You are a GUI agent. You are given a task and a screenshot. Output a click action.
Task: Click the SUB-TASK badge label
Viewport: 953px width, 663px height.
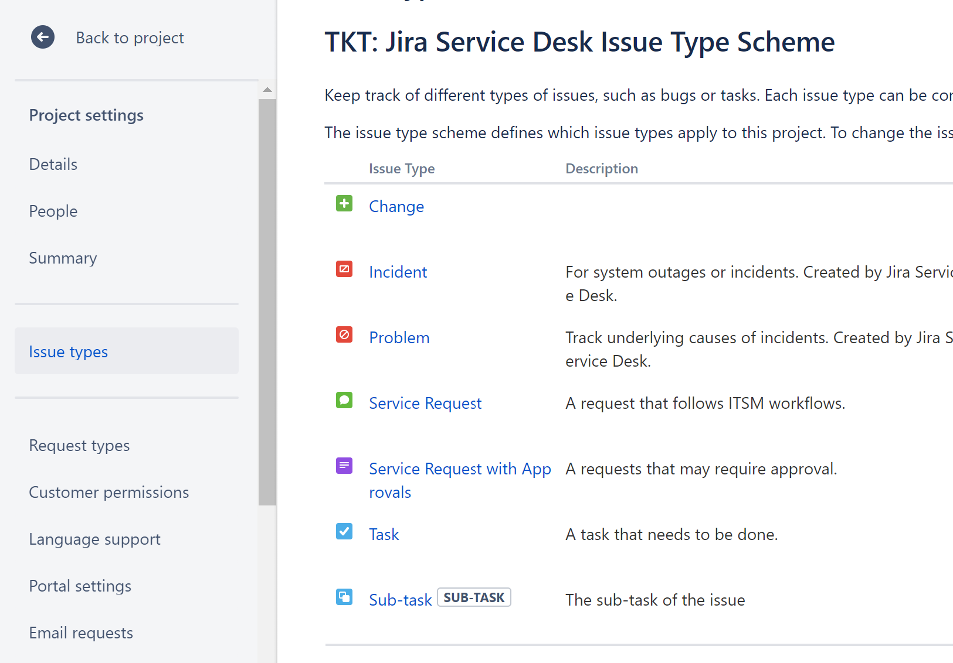[x=474, y=597]
